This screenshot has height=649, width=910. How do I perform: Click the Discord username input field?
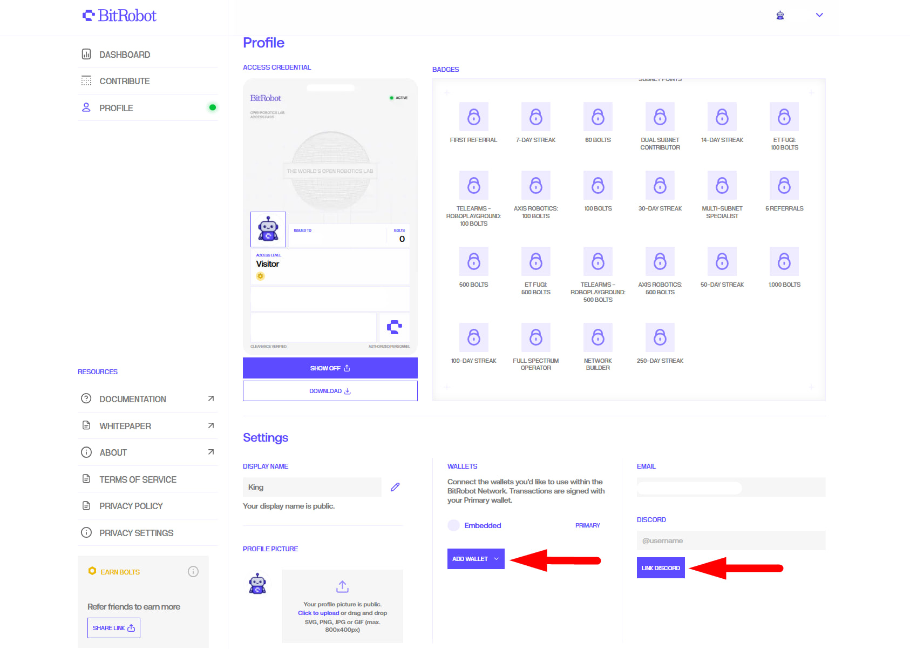point(731,540)
